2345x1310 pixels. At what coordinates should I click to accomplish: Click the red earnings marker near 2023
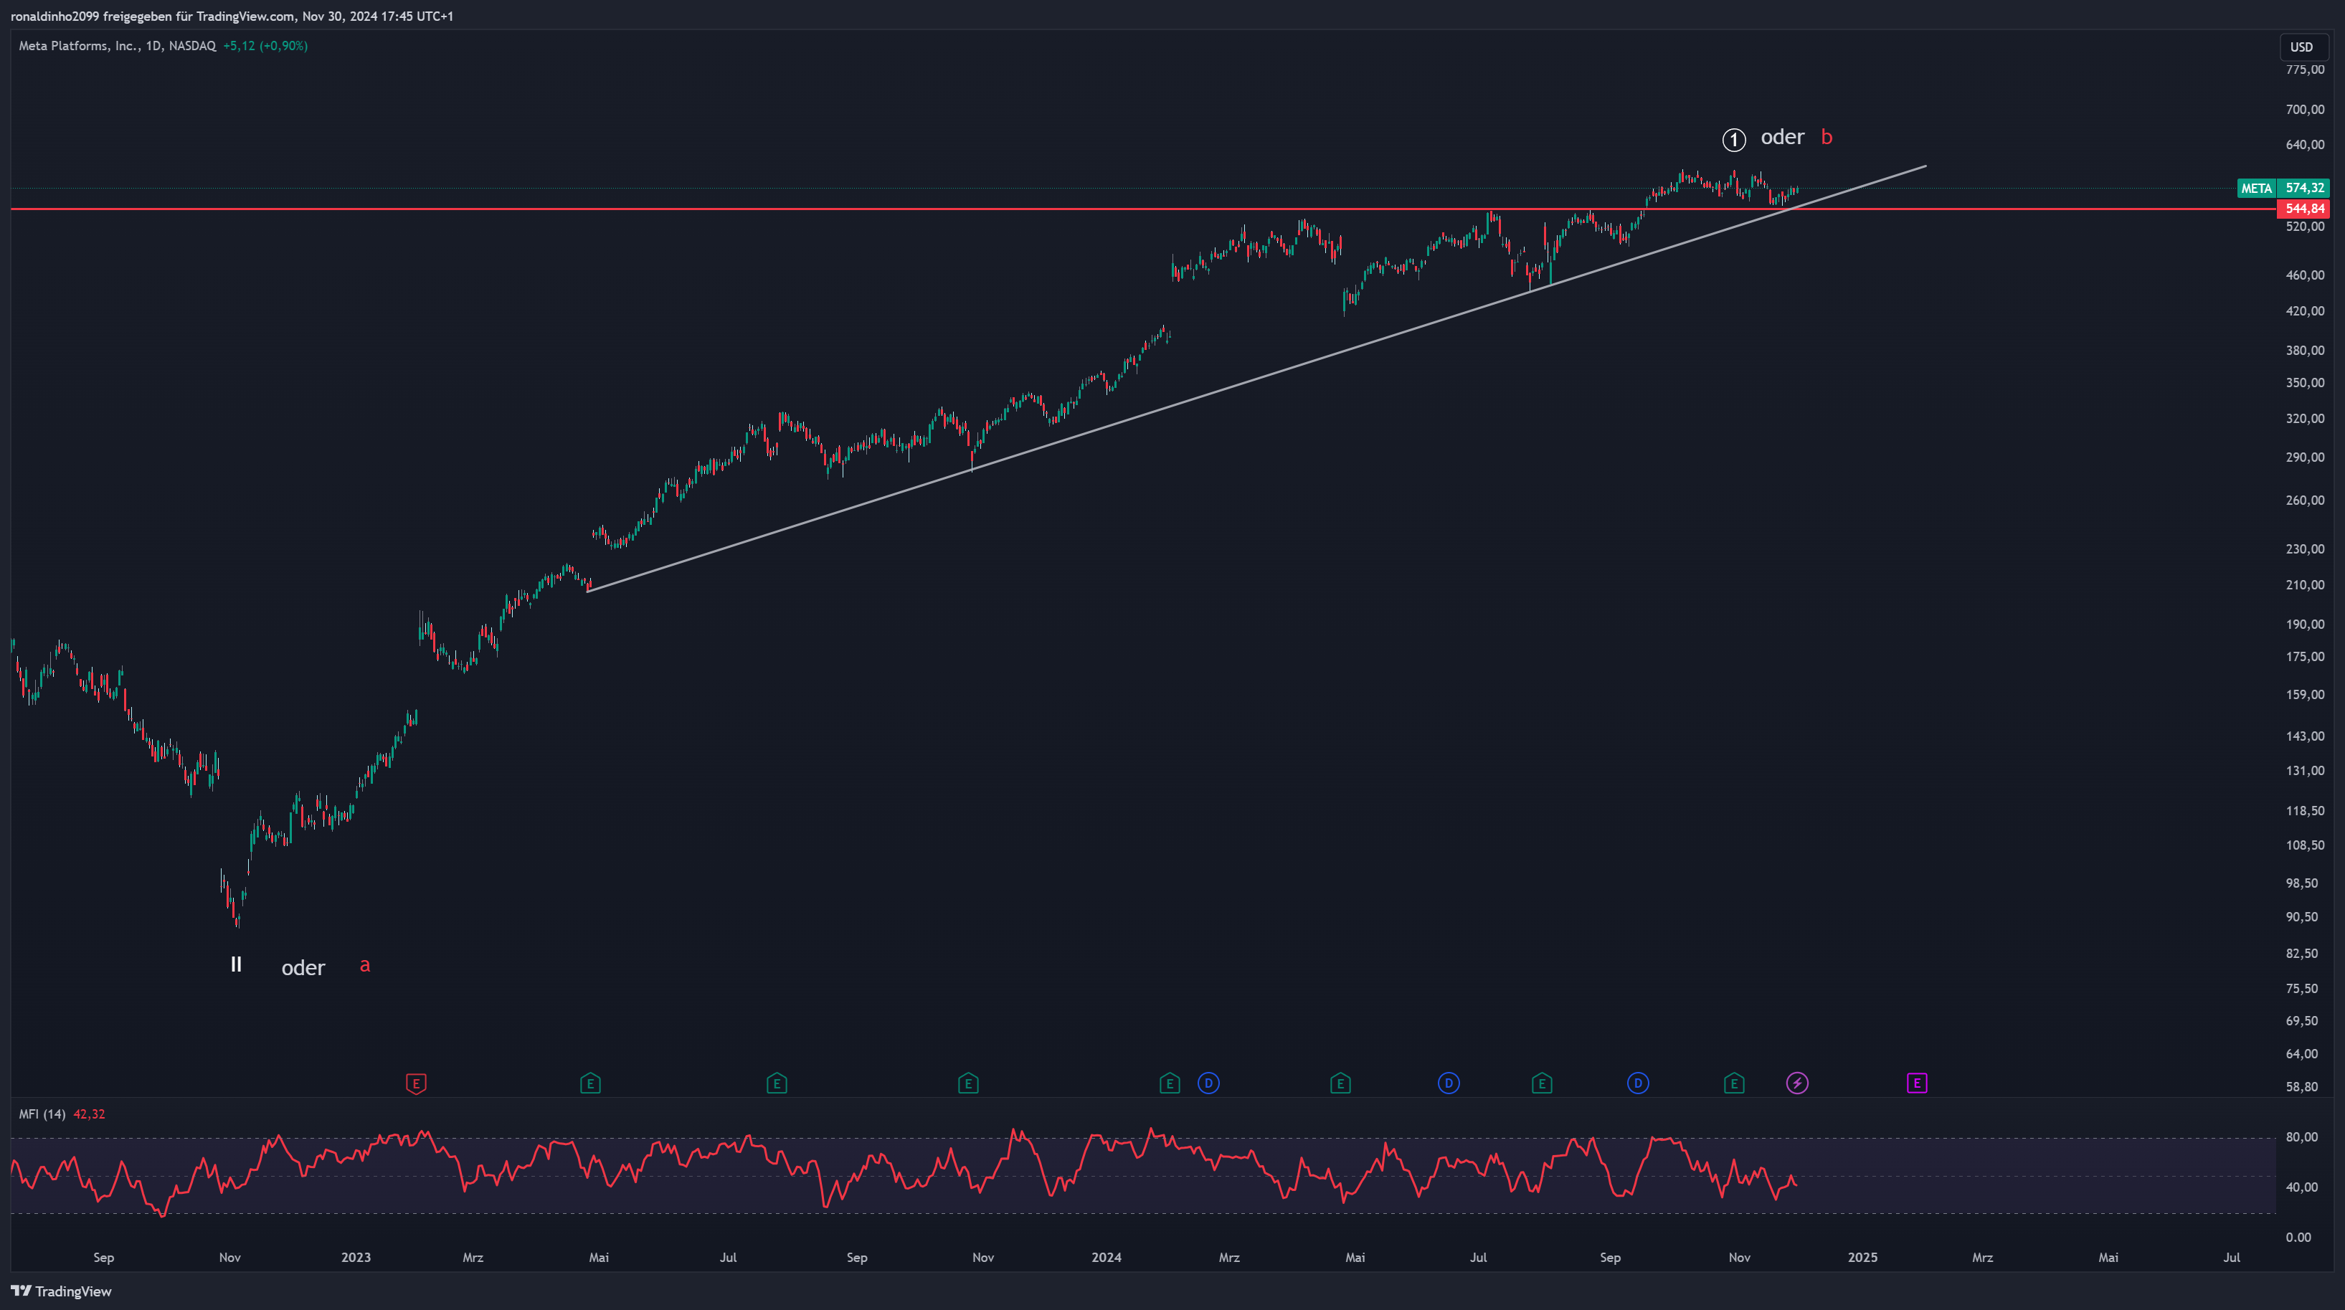click(x=416, y=1083)
